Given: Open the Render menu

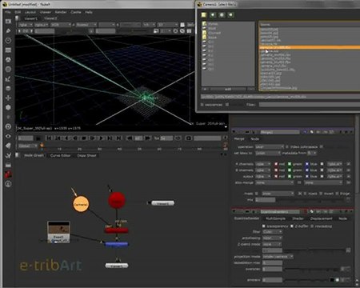Looking at the screenshot, I should tap(61, 12).
